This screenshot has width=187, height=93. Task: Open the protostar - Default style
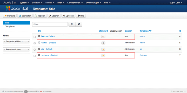click(49, 55)
